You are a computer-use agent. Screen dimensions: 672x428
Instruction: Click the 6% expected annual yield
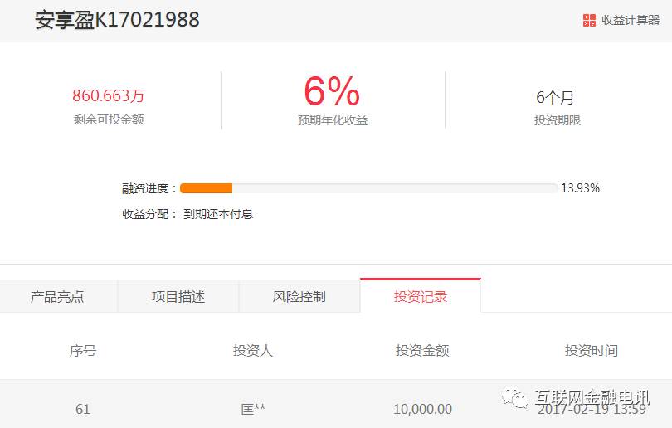point(332,91)
